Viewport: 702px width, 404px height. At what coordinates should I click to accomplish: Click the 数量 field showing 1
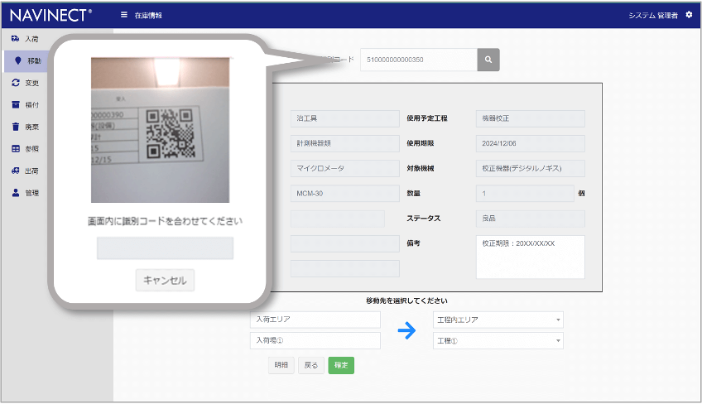coord(525,194)
